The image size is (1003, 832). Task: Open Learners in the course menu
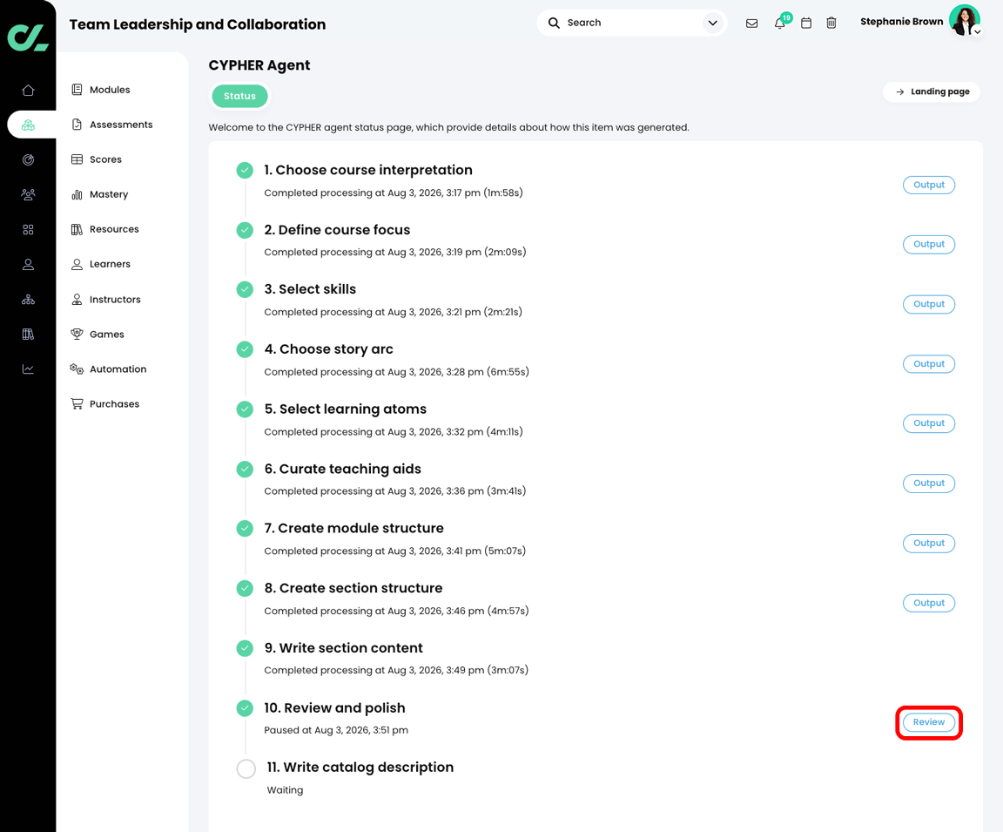(x=100, y=264)
